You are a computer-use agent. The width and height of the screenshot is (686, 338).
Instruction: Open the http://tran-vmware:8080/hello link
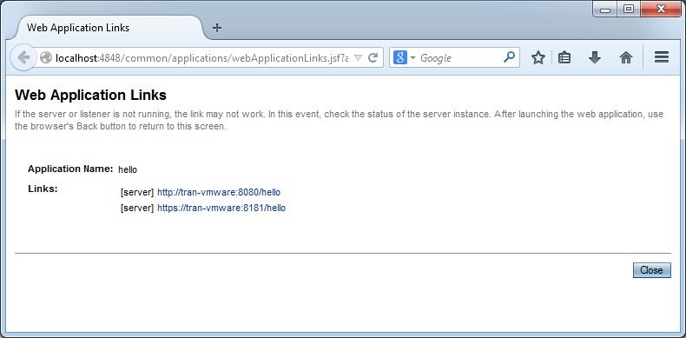(x=219, y=192)
